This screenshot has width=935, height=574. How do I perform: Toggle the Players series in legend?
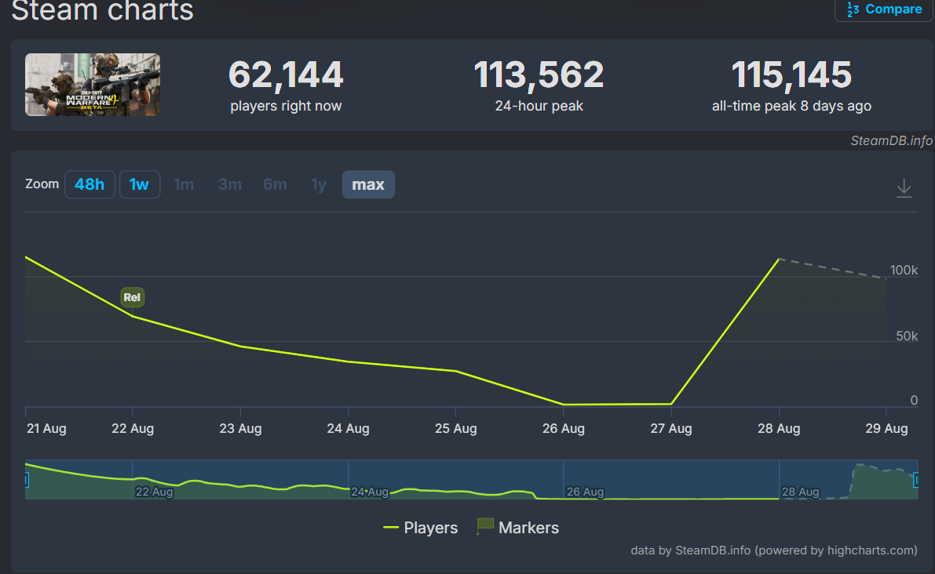tap(420, 528)
